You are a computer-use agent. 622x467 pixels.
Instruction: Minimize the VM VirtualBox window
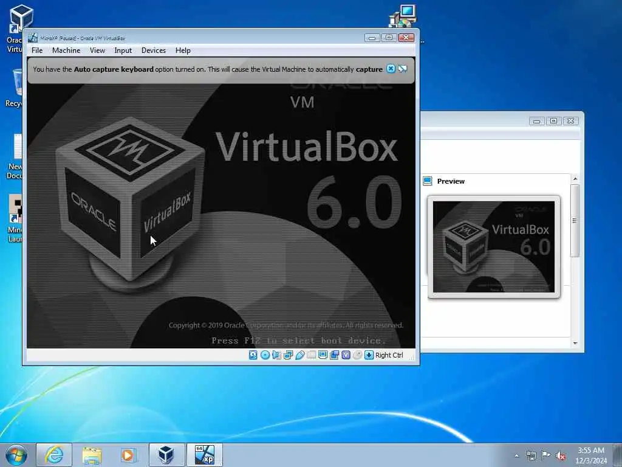coord(372,38)
